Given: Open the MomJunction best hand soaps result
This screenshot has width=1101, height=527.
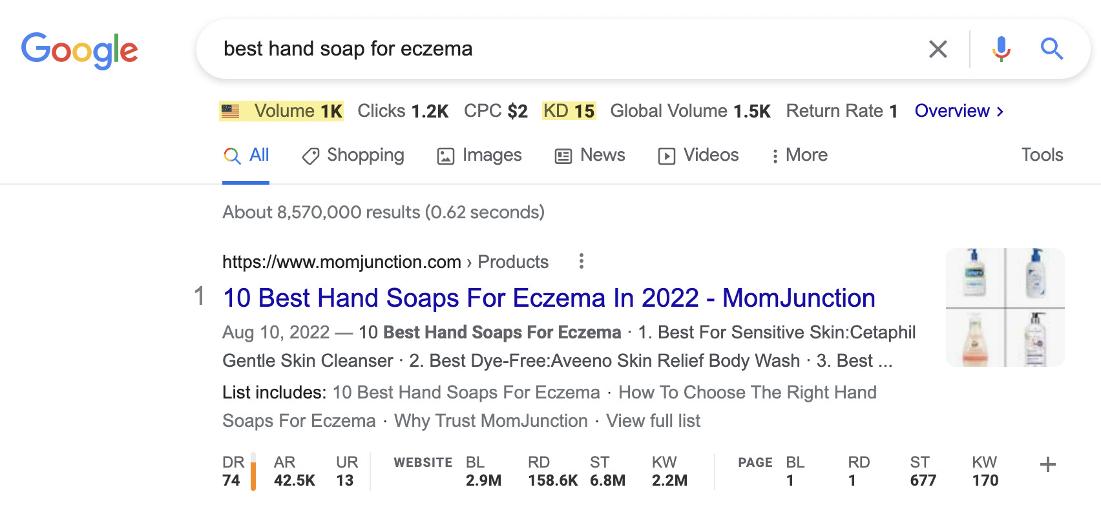Looking at the screenshot, I should [x=548, y=298].
